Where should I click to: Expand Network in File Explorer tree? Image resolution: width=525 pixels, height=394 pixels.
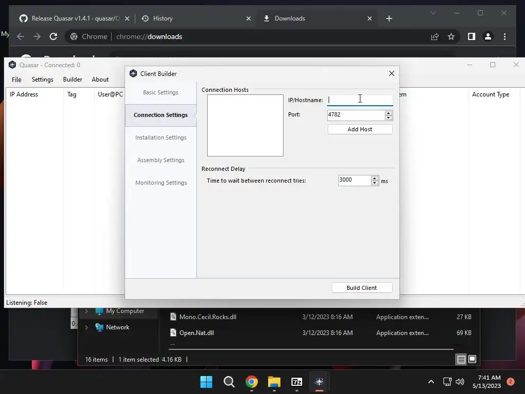(x=86, y=327)
